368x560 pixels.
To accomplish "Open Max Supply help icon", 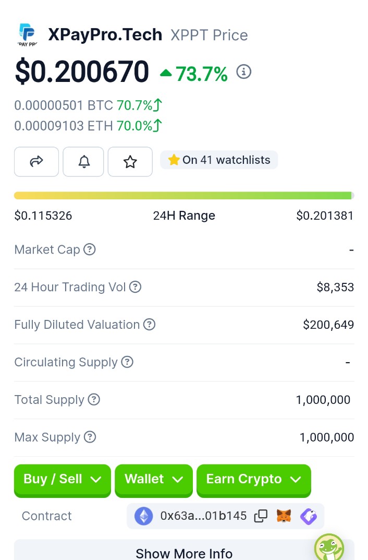I will tap(90, 437).
